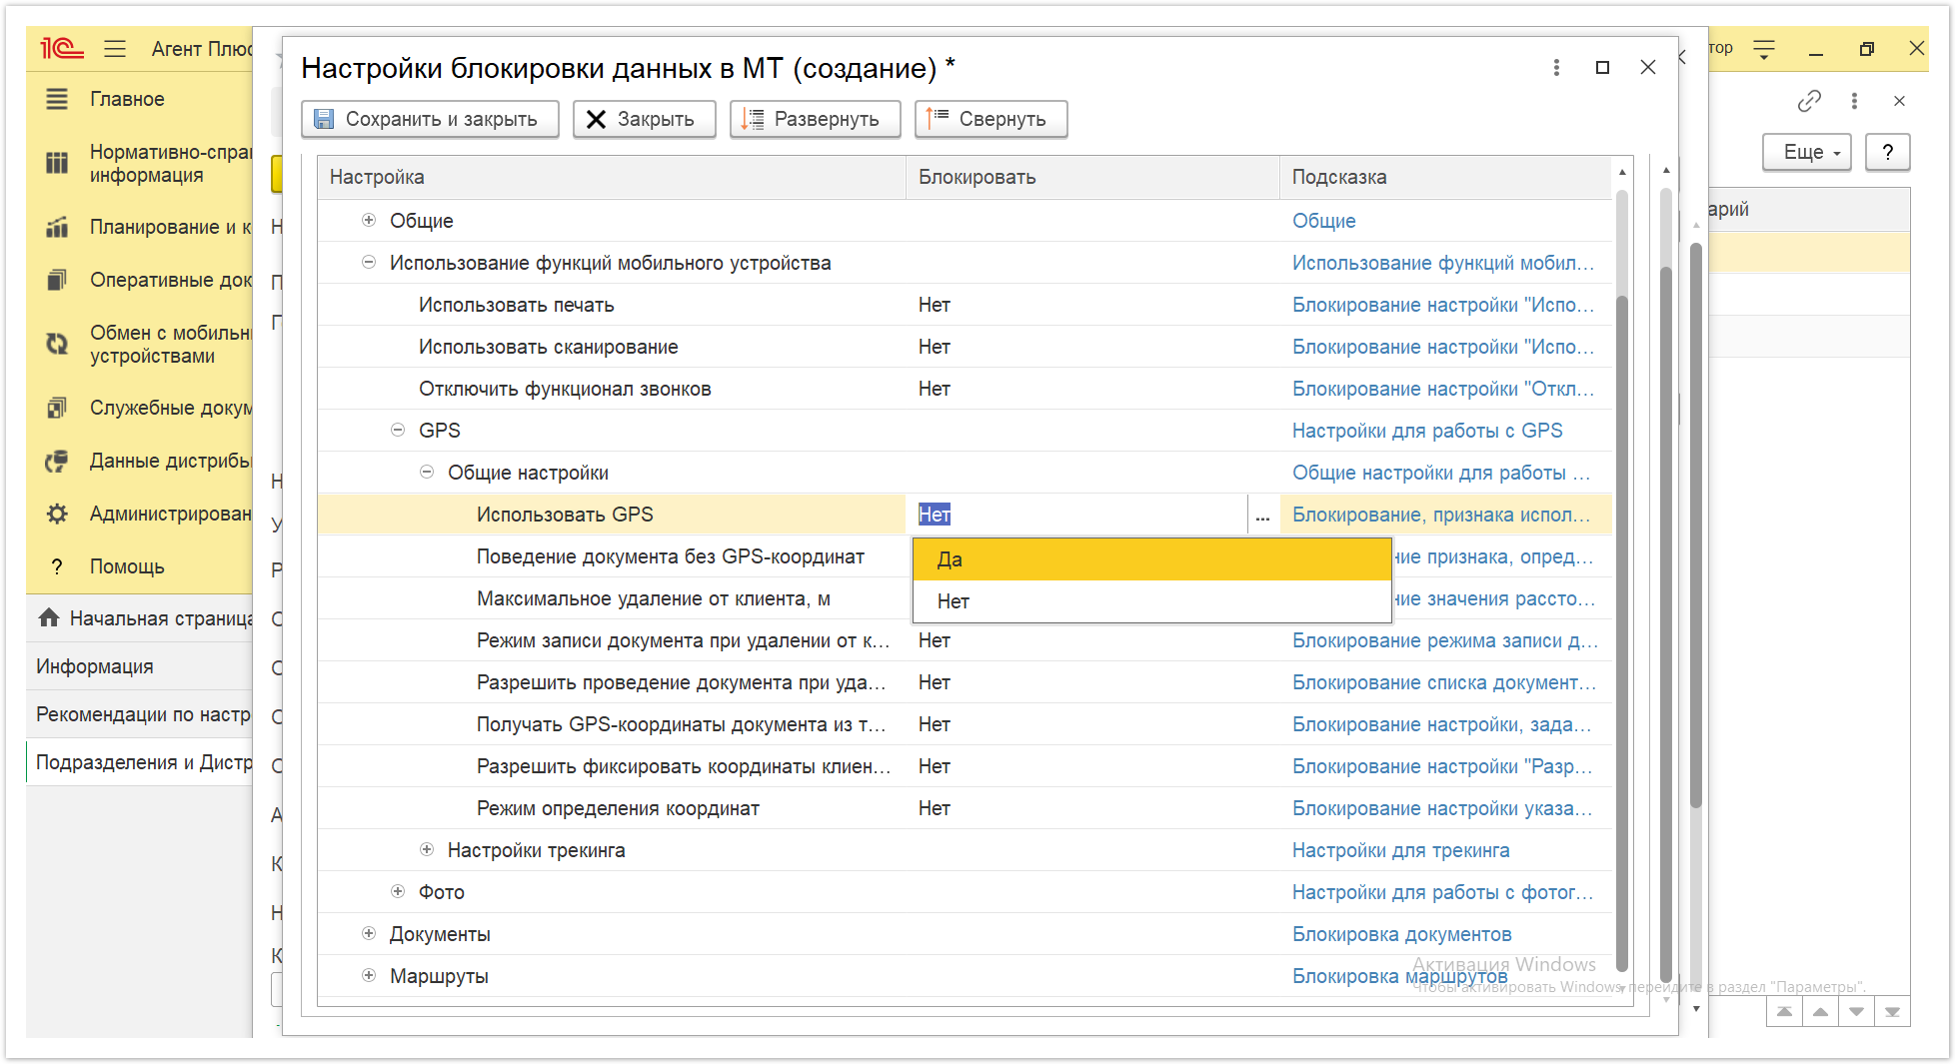Select the Использовать печать row
The height and width of the screenshot is (1064, 1955).
coord(965,305)
